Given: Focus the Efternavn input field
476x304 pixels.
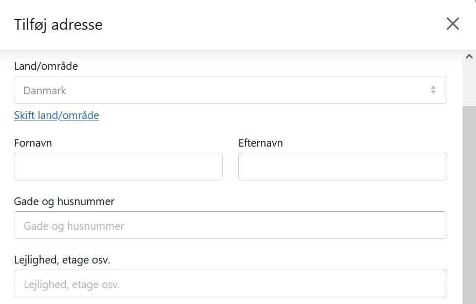Looking at the screenshot, I should click(342, 167).
